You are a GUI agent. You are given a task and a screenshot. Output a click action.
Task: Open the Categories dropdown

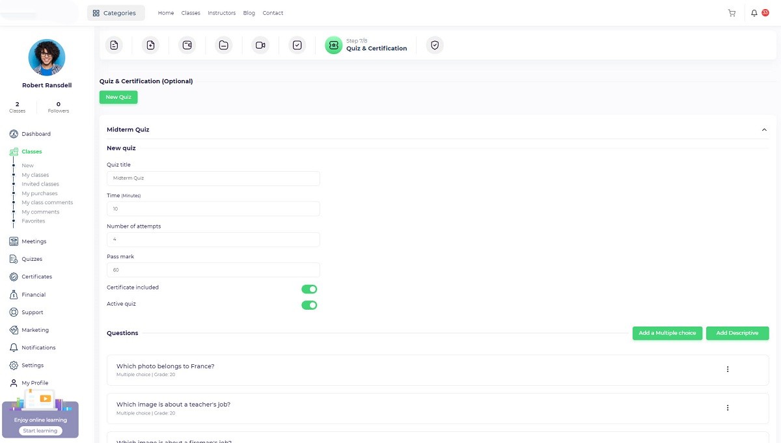click(116, 13)
